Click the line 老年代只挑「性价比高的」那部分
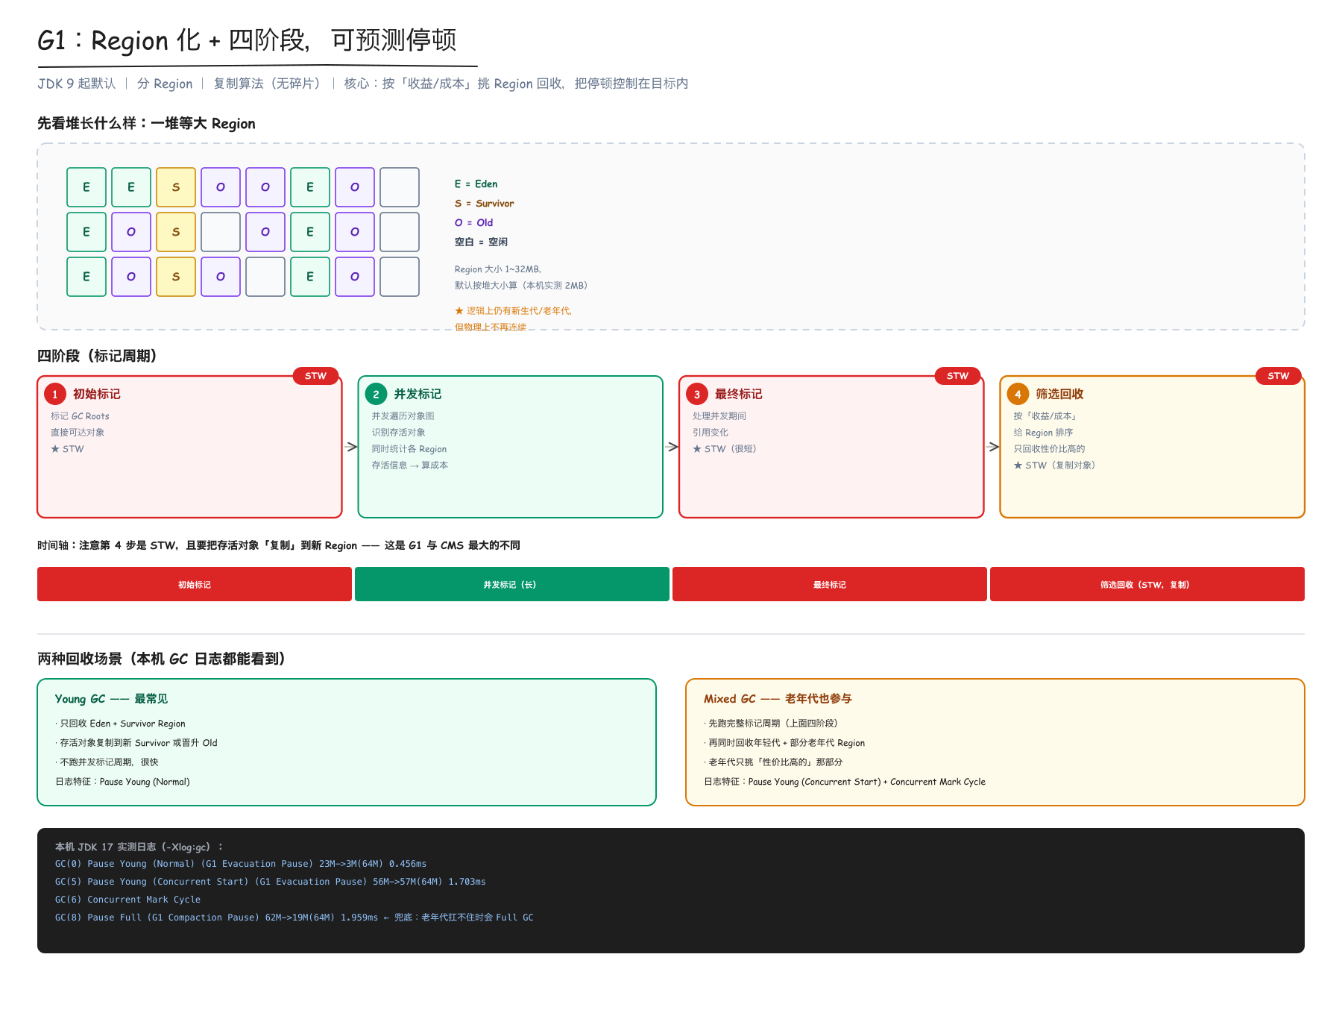The height and width of the screenshot is (1013, 1342). point(773,762)
